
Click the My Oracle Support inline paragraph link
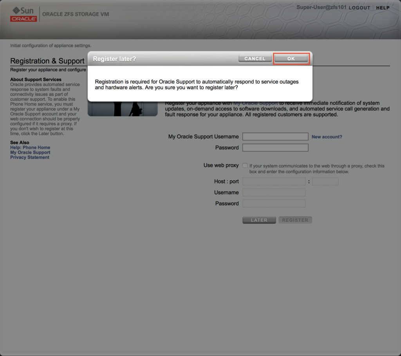pos(255,103)
